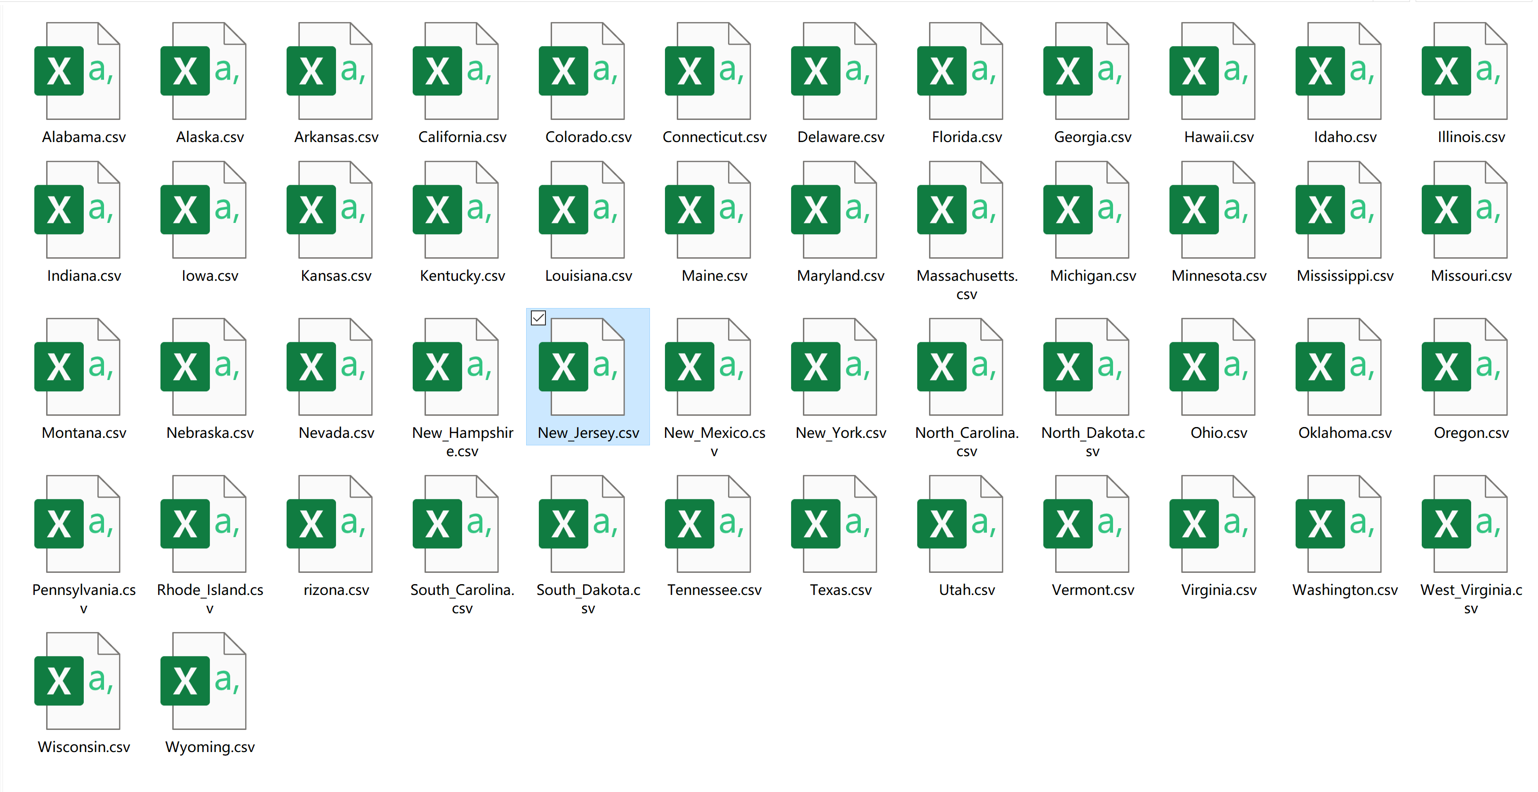Select New_Mexico.csv file icon

click(708, 366)
